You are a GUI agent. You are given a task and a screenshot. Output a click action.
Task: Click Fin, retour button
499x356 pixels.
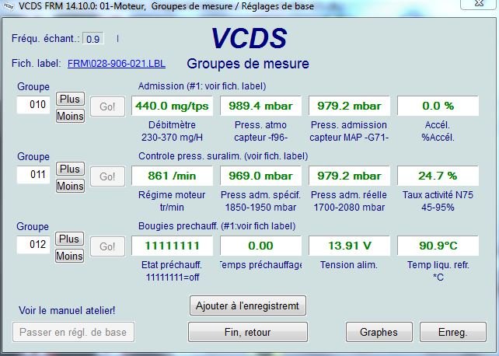coord(248,332)
